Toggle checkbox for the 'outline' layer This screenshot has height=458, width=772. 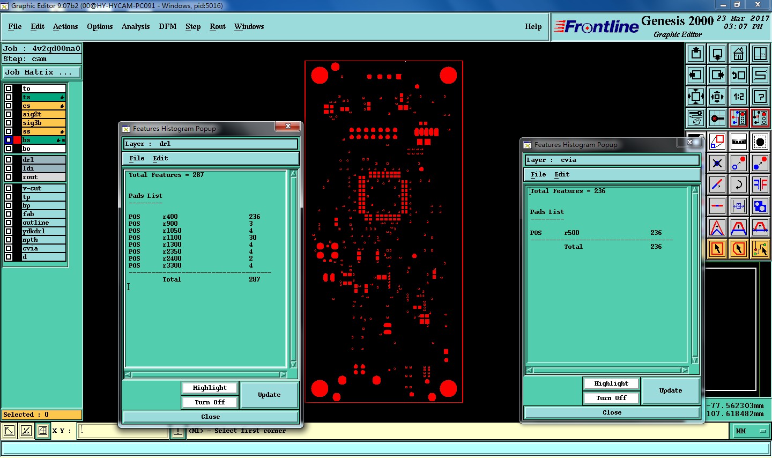pyautogui.click(x=9, y=223)
